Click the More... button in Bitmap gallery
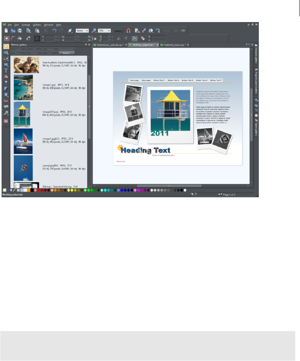300x361 pixels. (66, 53)
